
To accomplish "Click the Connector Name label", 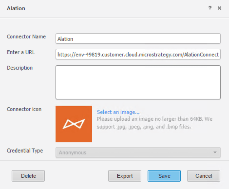I will pyautogui.click(x=26, y=37).
